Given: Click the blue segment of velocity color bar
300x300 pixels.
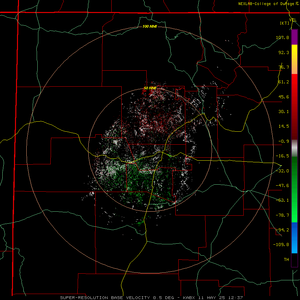Looking at the screenshot, I should coord(294,238).
